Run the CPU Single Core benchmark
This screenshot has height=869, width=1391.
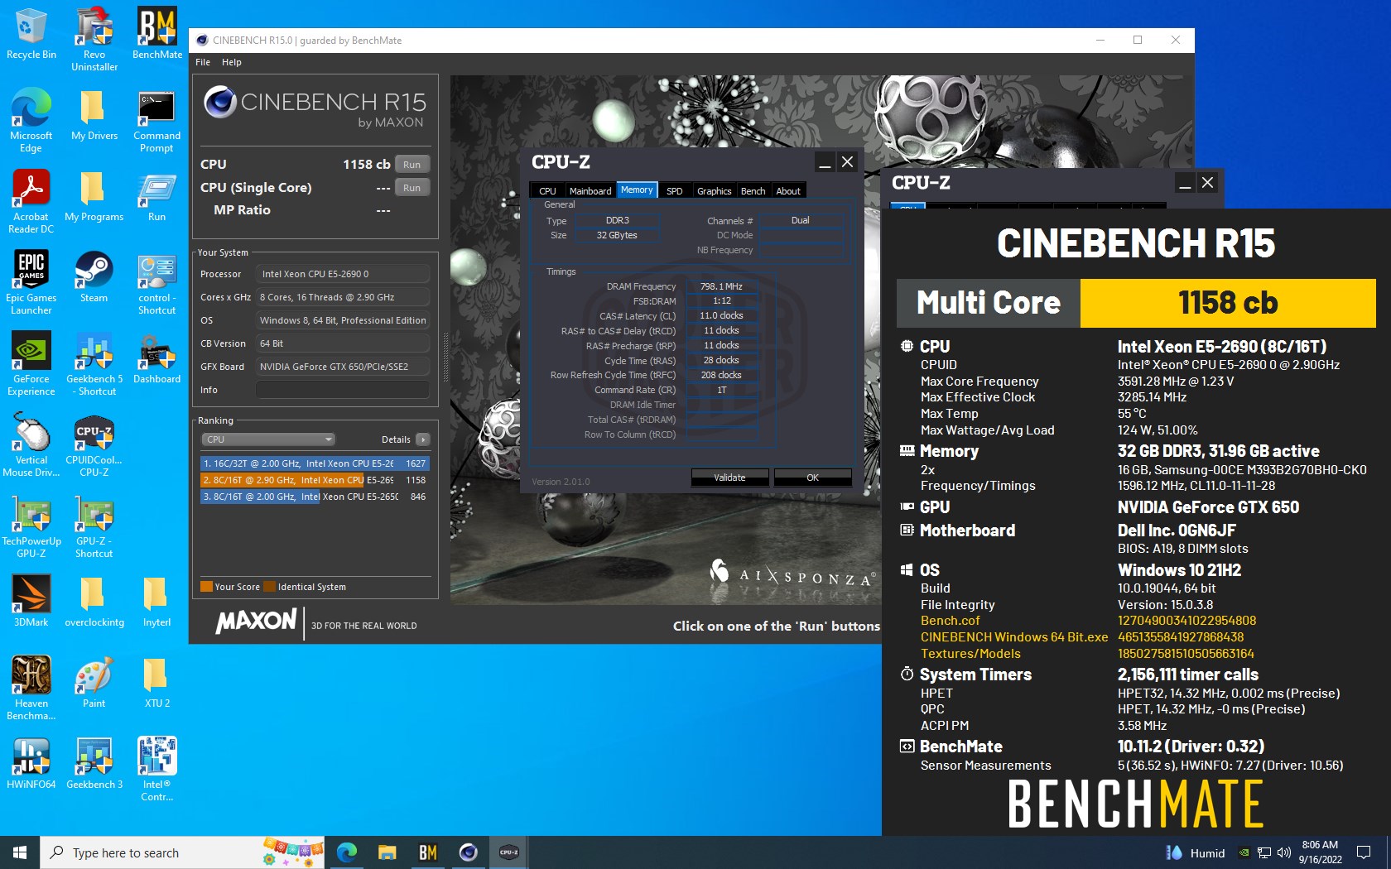[x=412, y=188]
